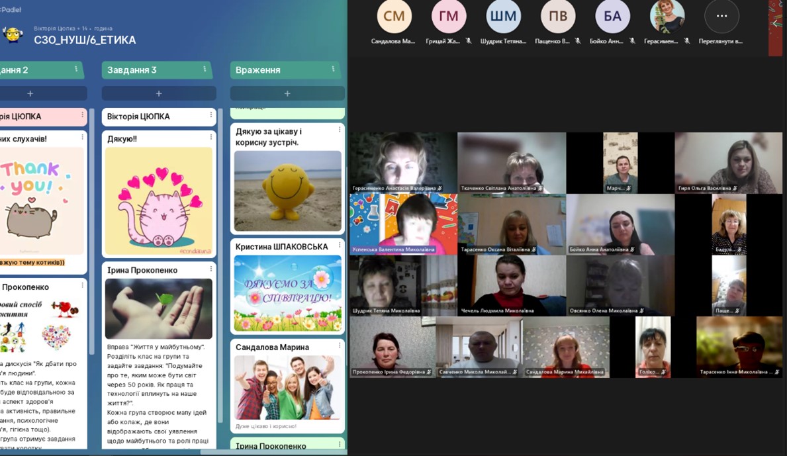Expand the participant list with the three dots button
Screen dimensions: 787x456
tap(721, 16)
